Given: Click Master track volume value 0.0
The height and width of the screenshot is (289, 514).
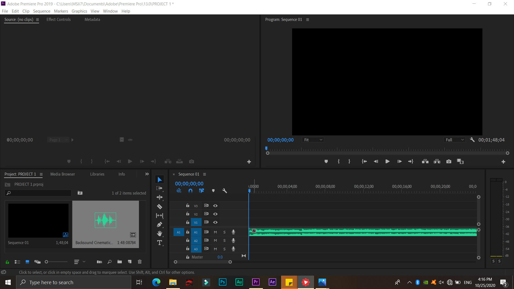Looking at the screenshot, I should (220, 257).
